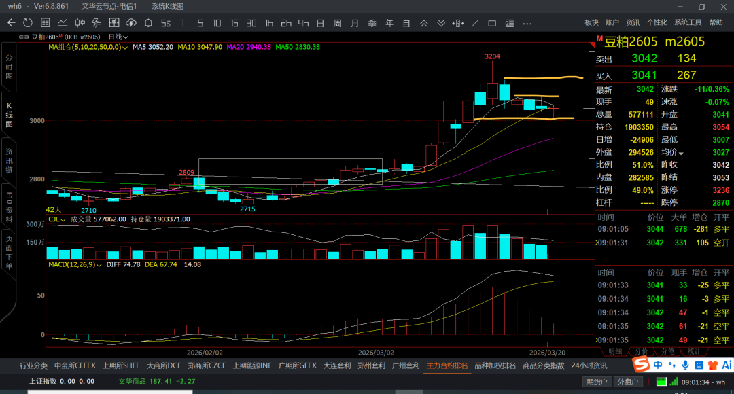Image resolution: width=734 pixels, height=394 pixels.
Task: Click the back arrow in the toolbar
Action: [x=12, y=23]
